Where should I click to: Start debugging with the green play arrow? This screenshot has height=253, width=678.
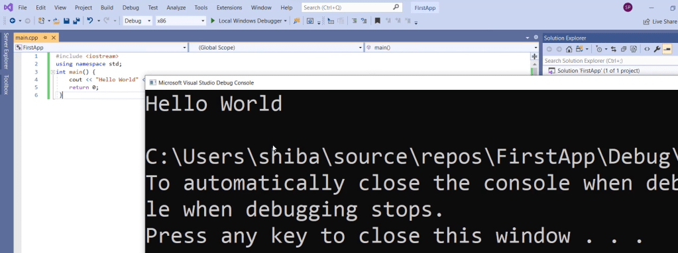click(x=213, y=20)
